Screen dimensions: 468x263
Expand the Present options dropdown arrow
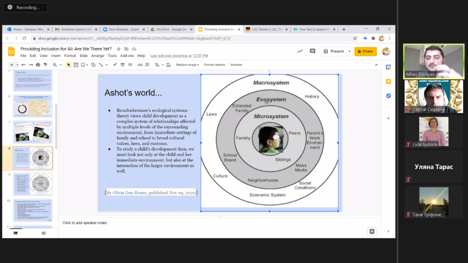click(x=349, y=52)
